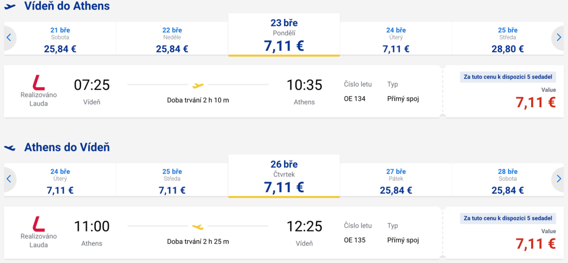Pick outbound date 25 bře for 28,80 €
The image size is (568, 263).
tap(507, 39)
